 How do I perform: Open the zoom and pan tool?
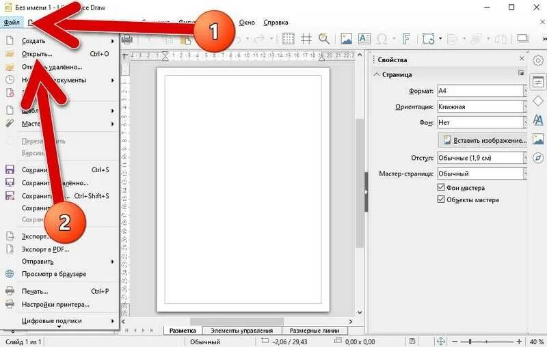point(323,38)
